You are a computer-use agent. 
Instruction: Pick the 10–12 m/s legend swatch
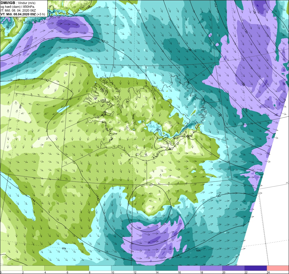click(122, 268)
